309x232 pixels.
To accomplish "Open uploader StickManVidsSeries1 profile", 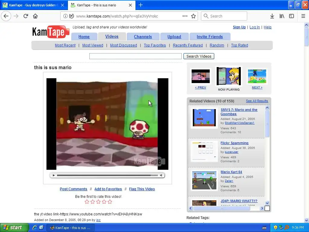I will pyautogui.click(x=240, y=123).
